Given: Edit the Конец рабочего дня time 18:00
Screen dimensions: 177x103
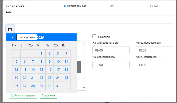Looking at the screenshot, I should pyautogui.click(x=154, y=50).
